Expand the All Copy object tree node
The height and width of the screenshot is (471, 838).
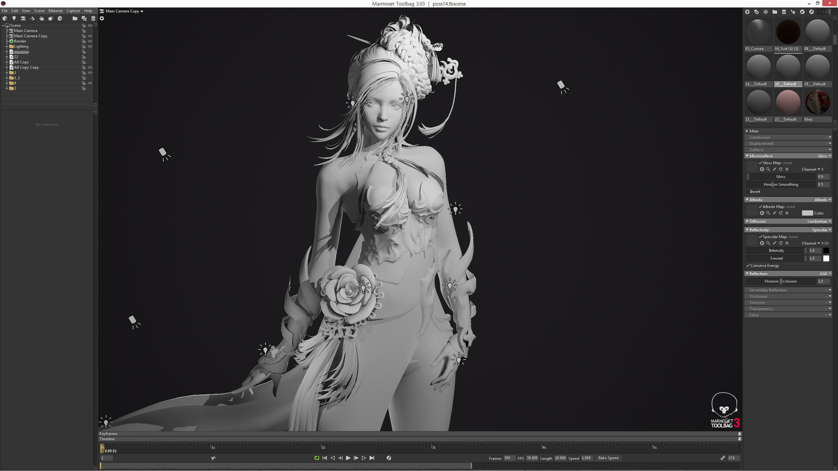[7, 62]
